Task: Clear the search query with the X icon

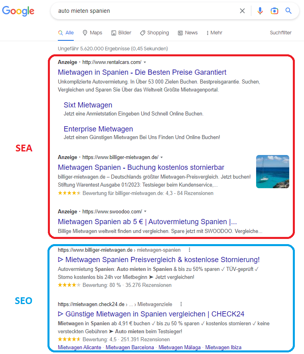Action: tap(242, 11)
